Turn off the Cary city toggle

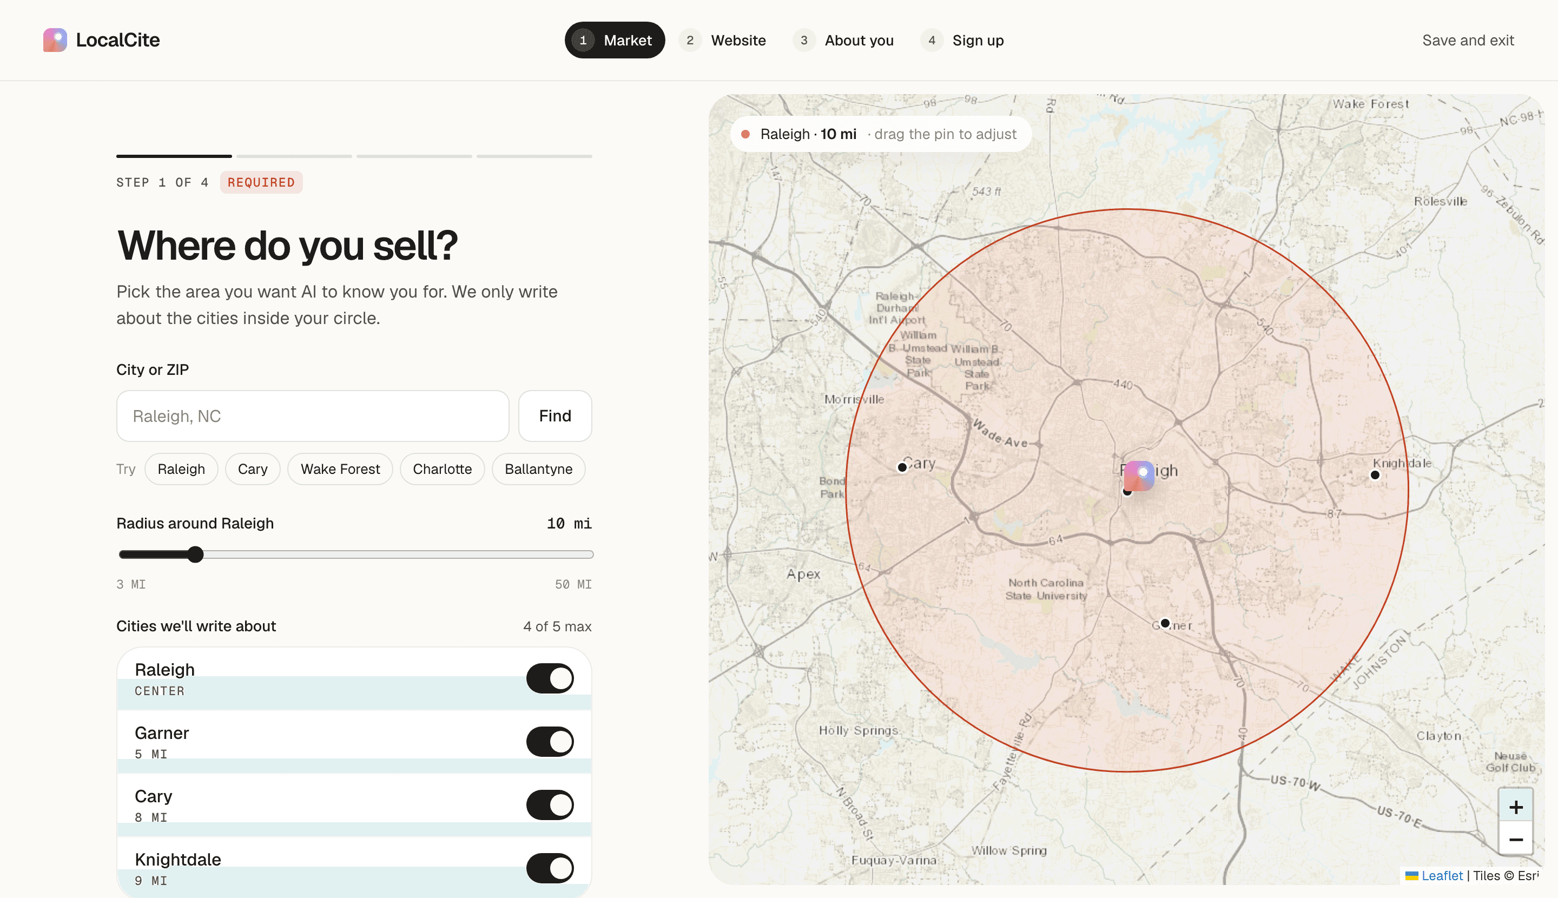pyautogui.click(x=550, y=804)
